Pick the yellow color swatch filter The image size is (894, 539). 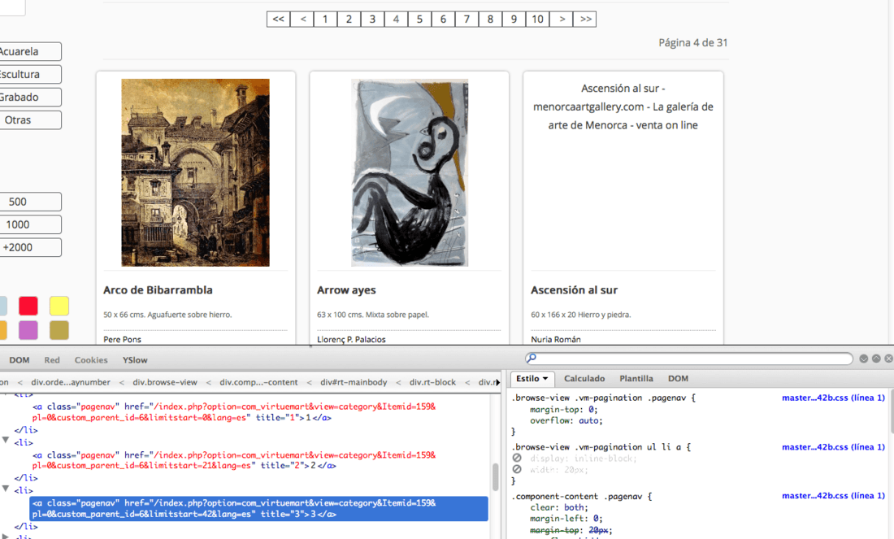pos(59,306)
